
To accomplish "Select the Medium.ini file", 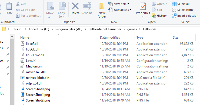I will click(34, 66).
